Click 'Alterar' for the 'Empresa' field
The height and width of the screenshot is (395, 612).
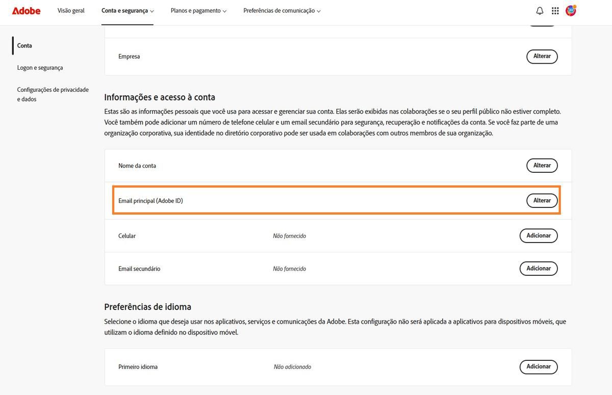pos(542,56)
